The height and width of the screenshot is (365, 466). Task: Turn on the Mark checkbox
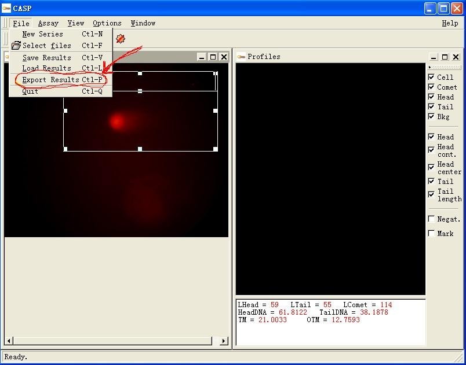pos(431,233)
